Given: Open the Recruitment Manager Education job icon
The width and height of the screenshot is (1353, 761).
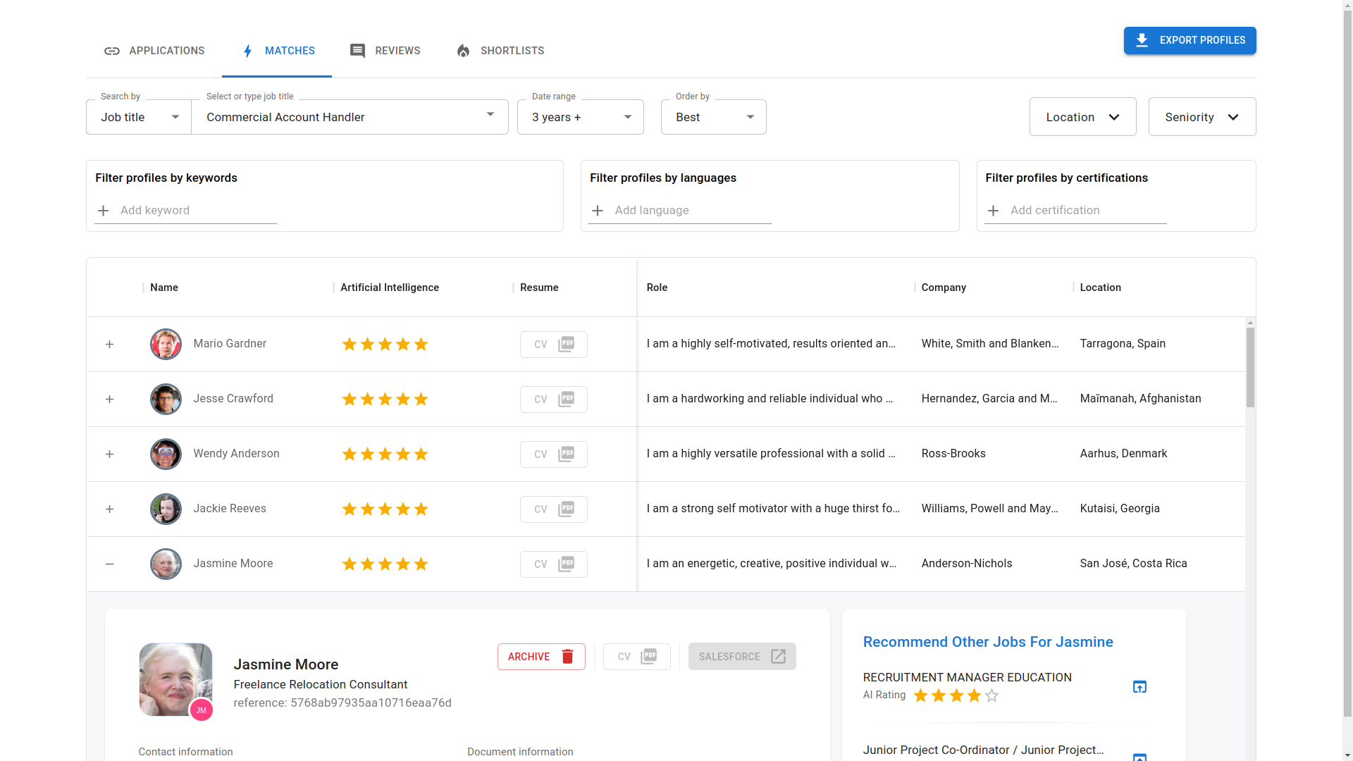Looking at the screenshot, I should (x=1139, y=686).
